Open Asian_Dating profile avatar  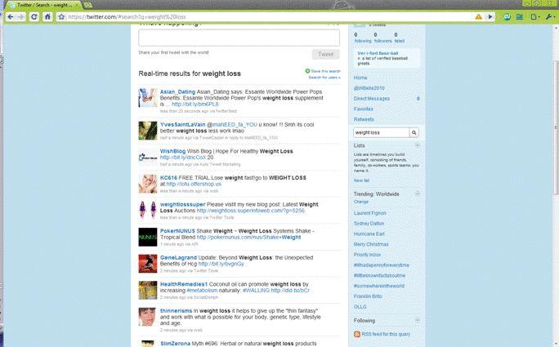(x=147, y=97)
